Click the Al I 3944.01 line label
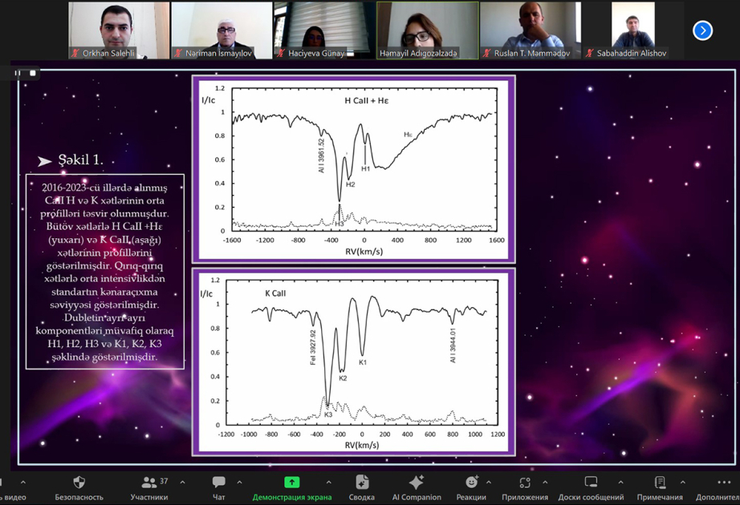This screenshot has width=740, height=505. pos(453,345)
